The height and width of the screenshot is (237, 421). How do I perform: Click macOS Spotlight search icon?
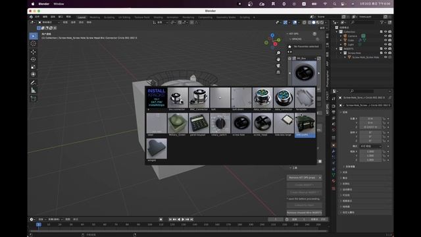pos(335,4)
